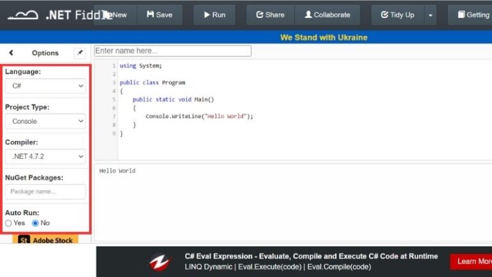The width and height of the screenshot is (492, 277).
Task: Expand the Project Type dropdown showing Console
Action: (x=45, y=121)
